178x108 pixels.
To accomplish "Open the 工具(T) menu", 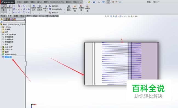I will (x=46, y=2).
